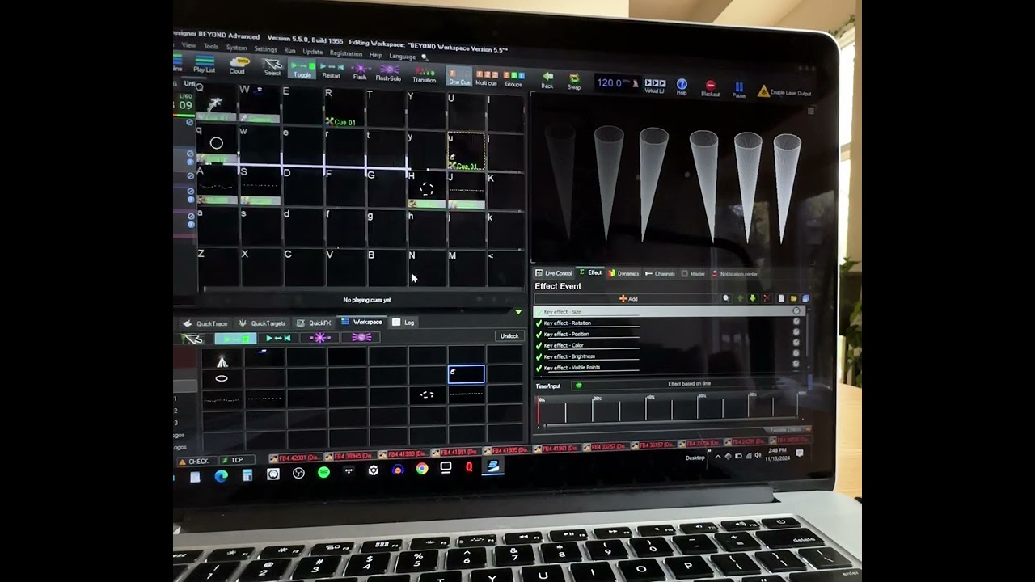1035x582 pixels.
Task: Select the Cue 01 cell under R
Action: coord(344,107)
